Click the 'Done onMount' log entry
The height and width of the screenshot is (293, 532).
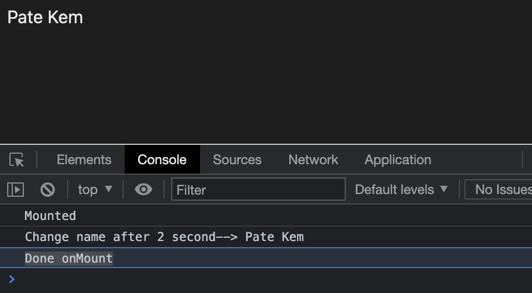69,258
